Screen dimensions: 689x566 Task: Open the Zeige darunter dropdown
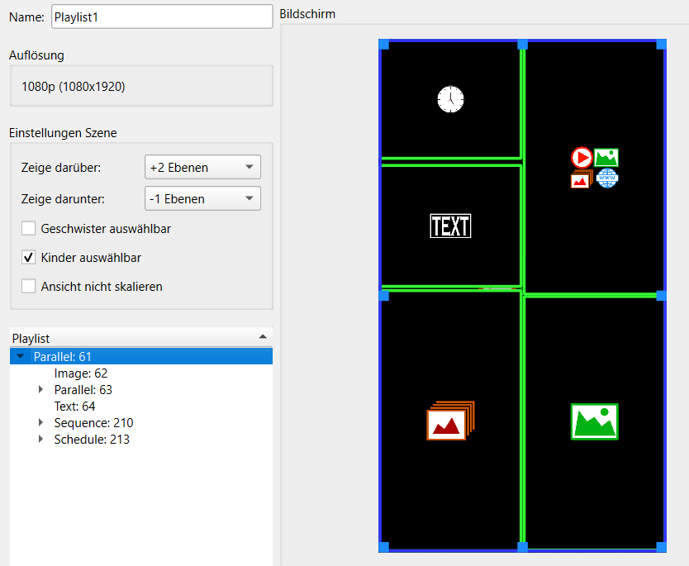pyautogui.click(x=202, y=198)
